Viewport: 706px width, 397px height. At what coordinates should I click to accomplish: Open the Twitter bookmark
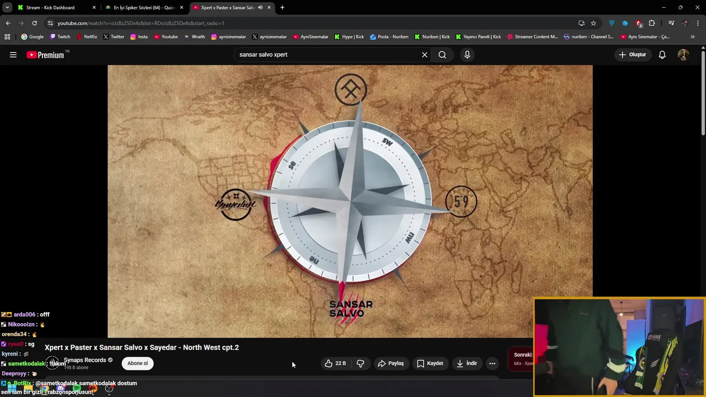[x=114, y=37]
